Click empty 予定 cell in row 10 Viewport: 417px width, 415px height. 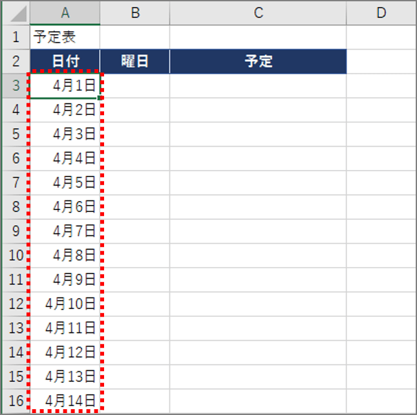pos(258,255)
